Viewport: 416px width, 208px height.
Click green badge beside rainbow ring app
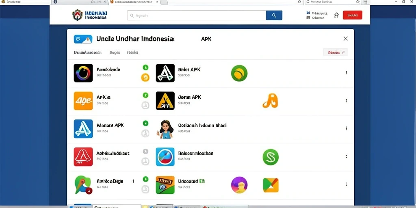(x=145, y=67)
